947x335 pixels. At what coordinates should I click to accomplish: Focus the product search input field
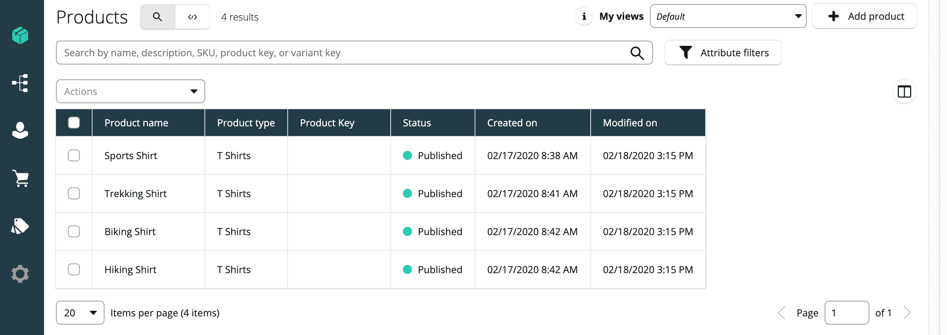(343, 53)
